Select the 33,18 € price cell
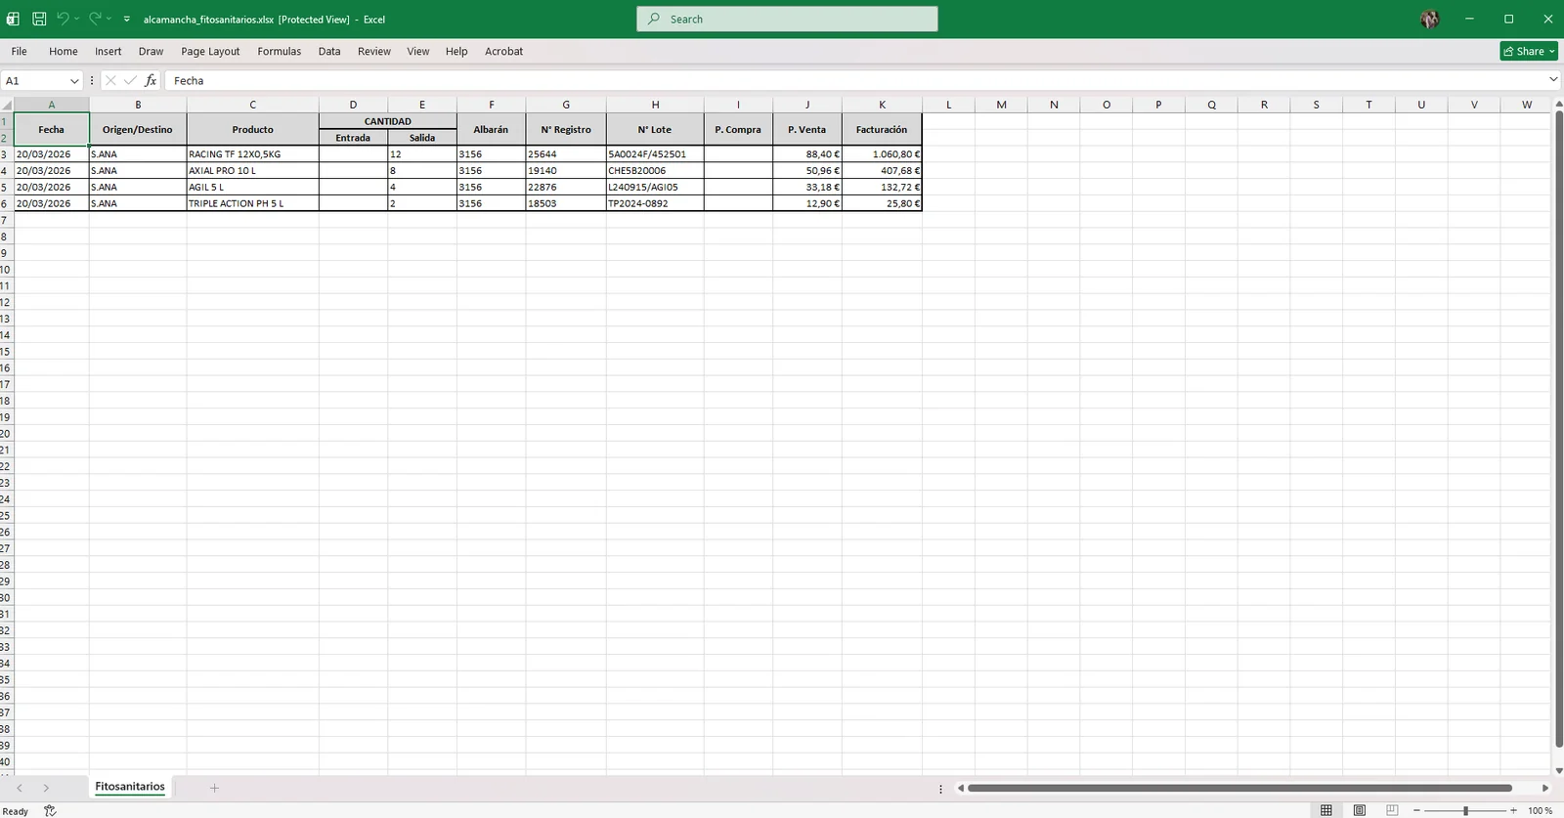Viewport: 1564px width, 818px height. (807, 187)
